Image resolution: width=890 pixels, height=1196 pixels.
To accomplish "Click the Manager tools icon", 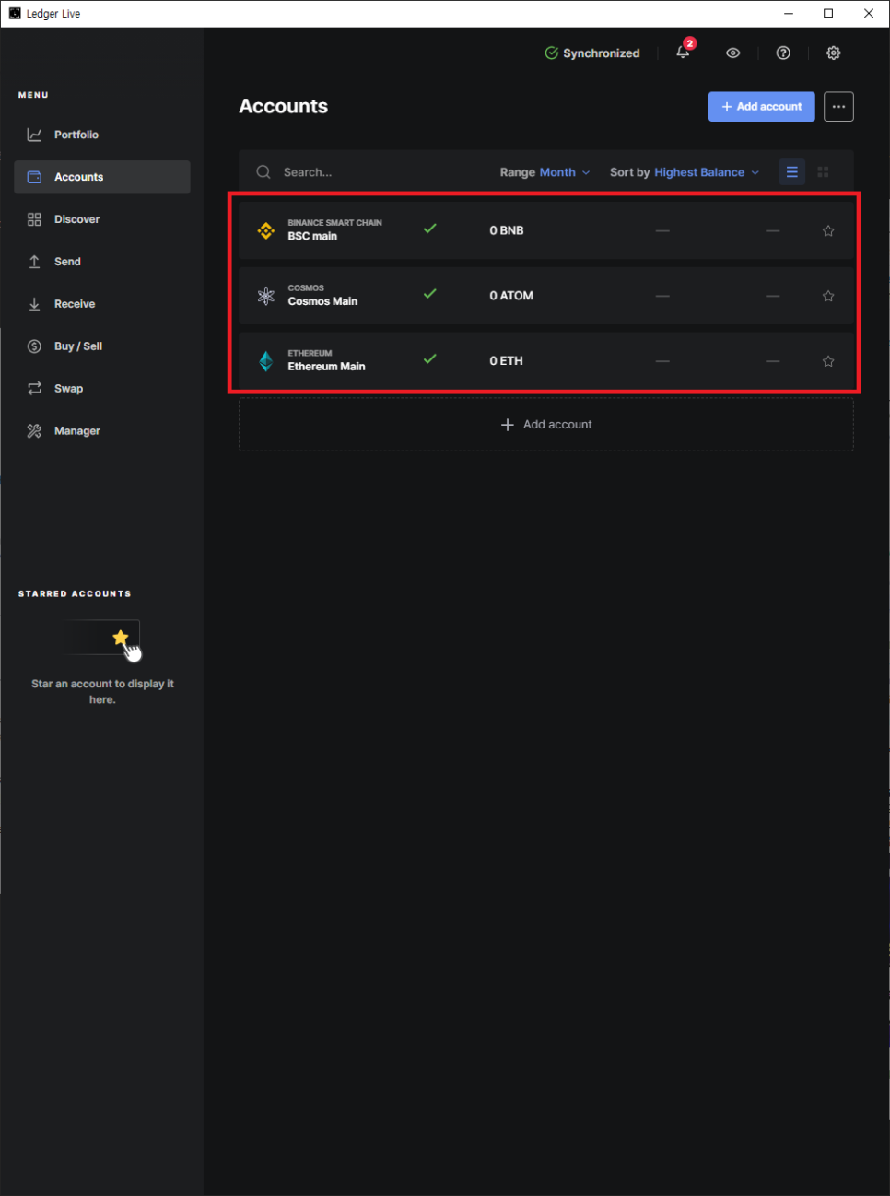I will [x=34, y=431].
